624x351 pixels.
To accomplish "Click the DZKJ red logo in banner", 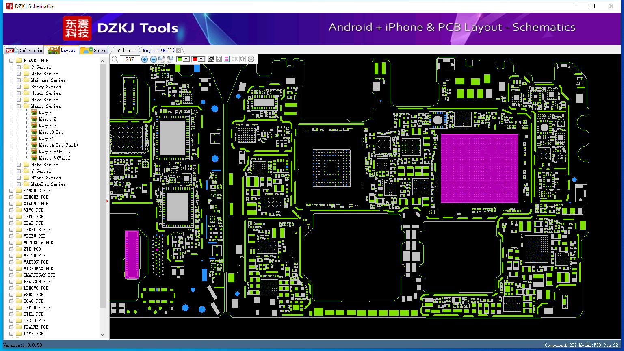I will [77, 28].
